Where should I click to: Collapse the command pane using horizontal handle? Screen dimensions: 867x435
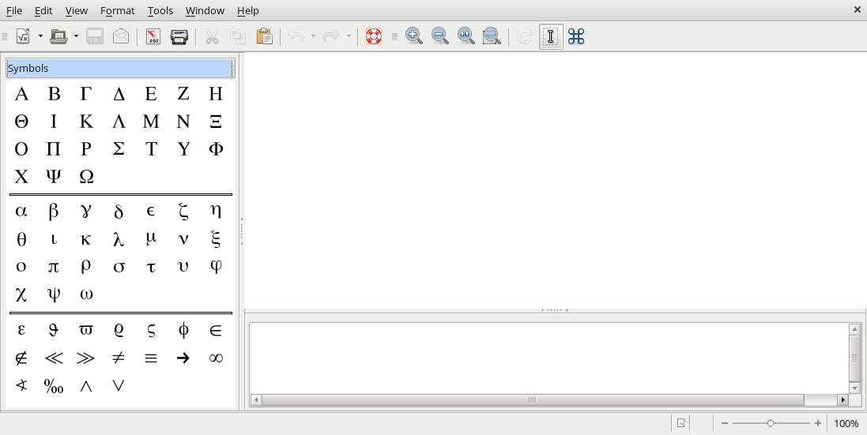pos(555,310)
